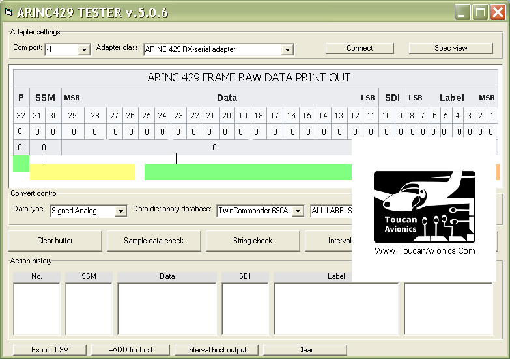Screen dimensions: 510x359
Task: Click the wide green data bar
Action: click(x=248, y=172)
